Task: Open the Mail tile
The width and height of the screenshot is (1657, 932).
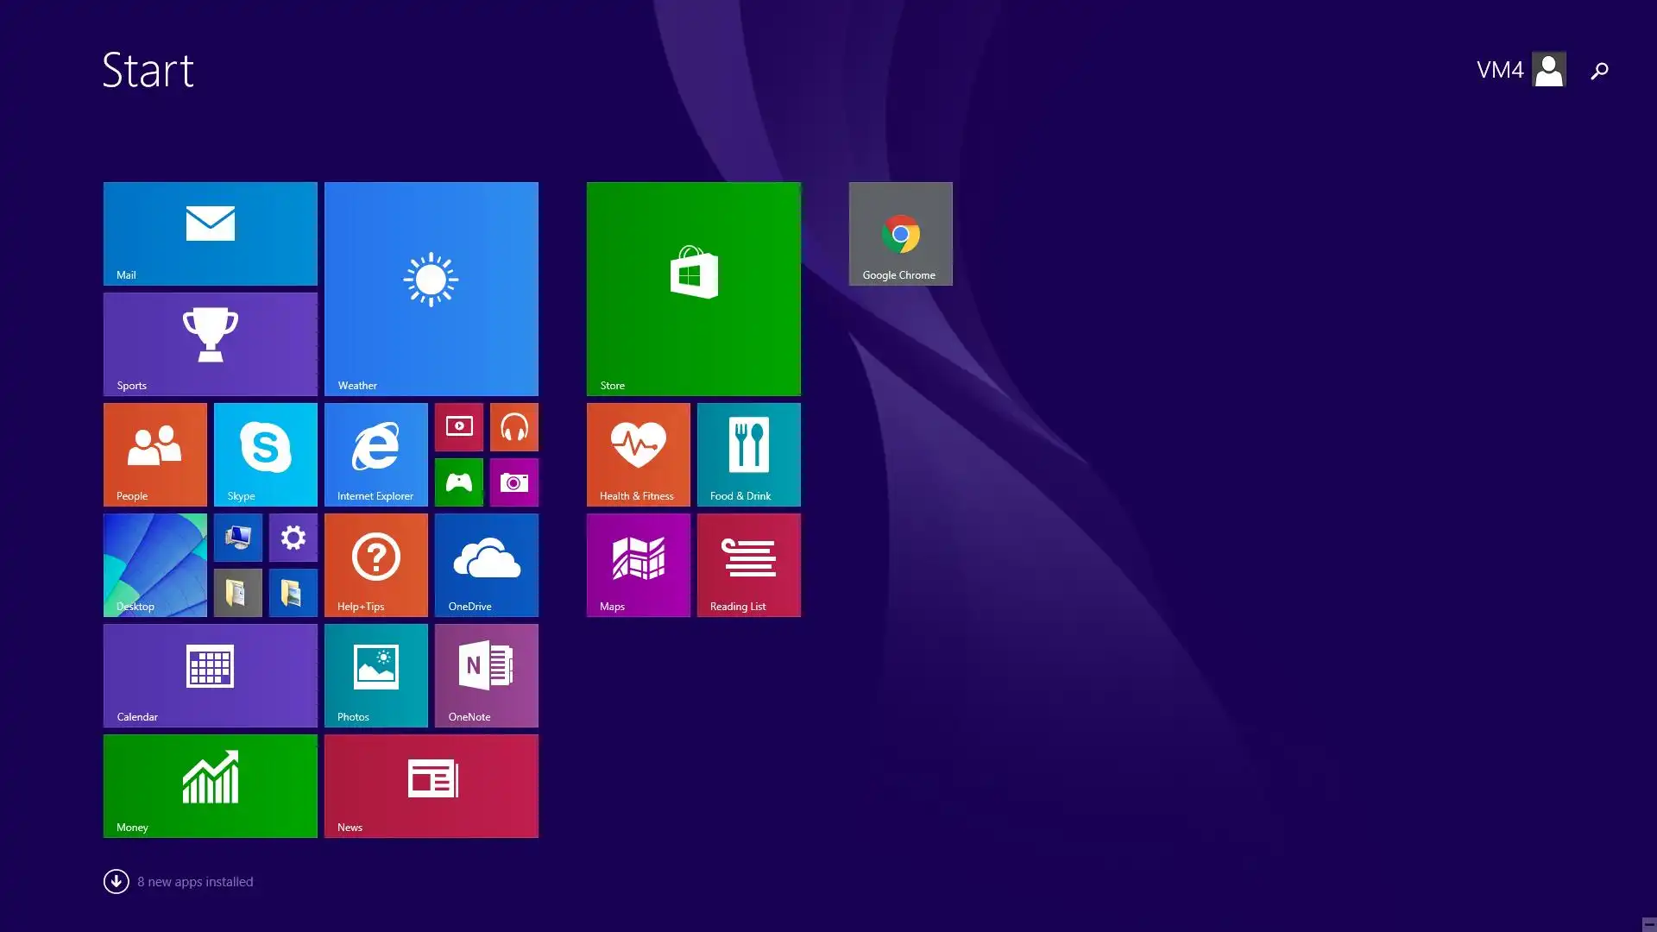Action: click(x=210, y=233)
